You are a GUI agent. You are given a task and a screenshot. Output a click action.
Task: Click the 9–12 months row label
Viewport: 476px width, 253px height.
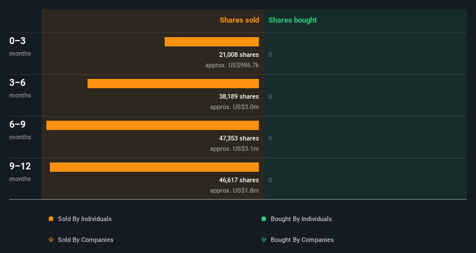tap(20, 172)
